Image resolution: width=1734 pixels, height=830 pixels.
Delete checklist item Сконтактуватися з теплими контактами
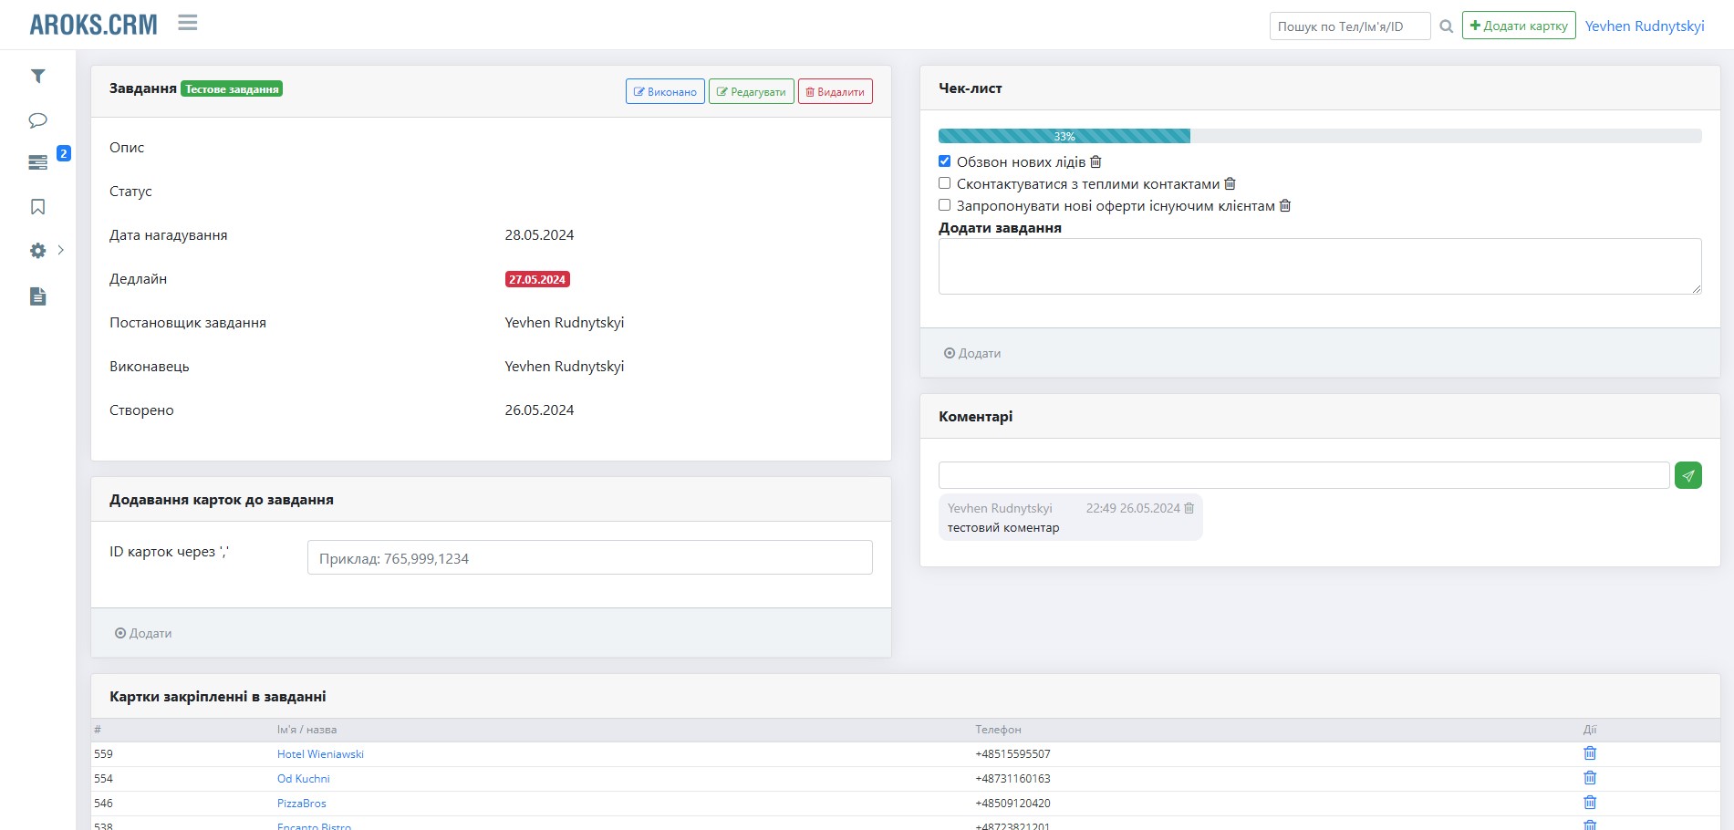click(1230, 183)
